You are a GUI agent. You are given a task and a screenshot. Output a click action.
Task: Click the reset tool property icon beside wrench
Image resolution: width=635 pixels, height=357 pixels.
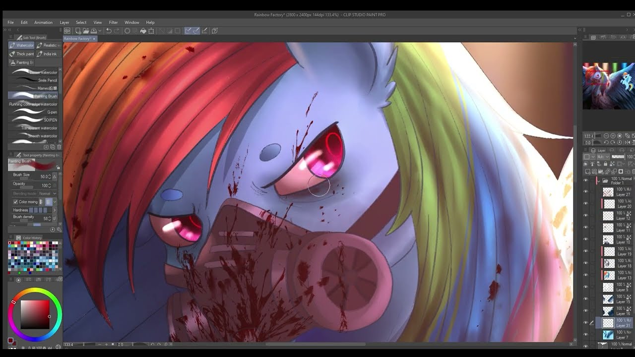(54, 230)
